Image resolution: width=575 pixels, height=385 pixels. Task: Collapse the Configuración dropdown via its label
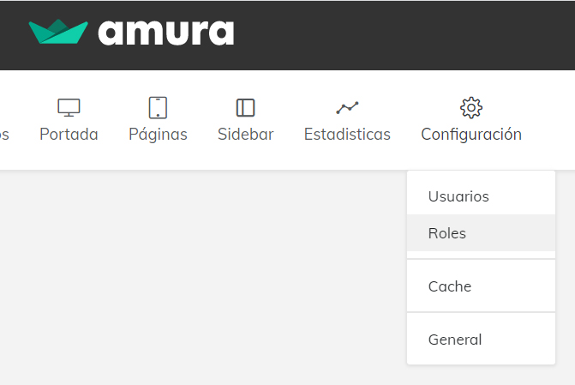471,135
